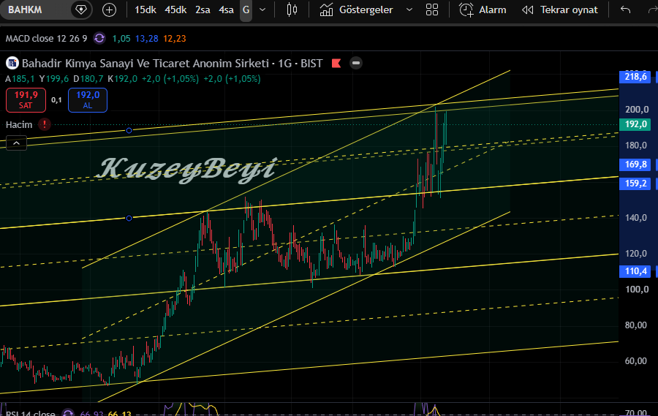Click the 169,8 price label on axis
Image resolution: width=658 pixels, height=416 pixels.
635,164
